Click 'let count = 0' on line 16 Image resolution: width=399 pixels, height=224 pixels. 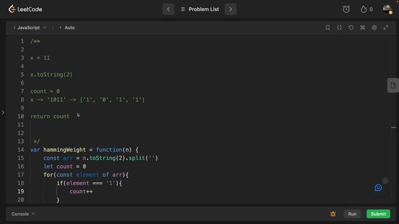pyautogui.click(x=65, y=166)
